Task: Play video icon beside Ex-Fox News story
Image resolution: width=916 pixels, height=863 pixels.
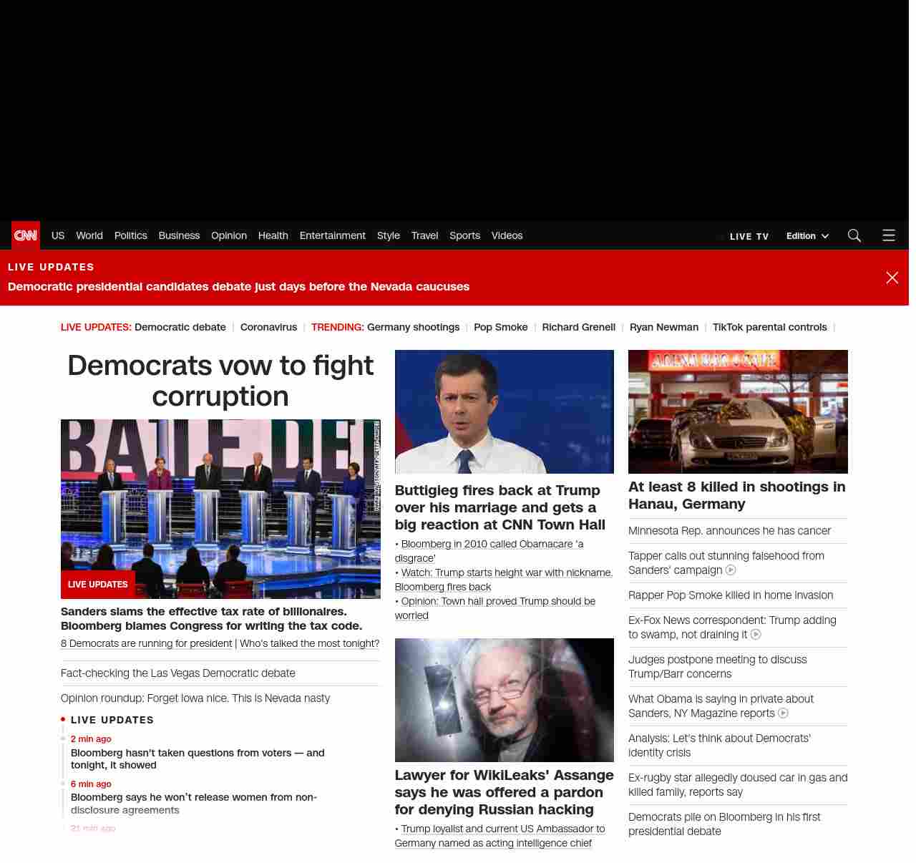Action: (756, 635)
